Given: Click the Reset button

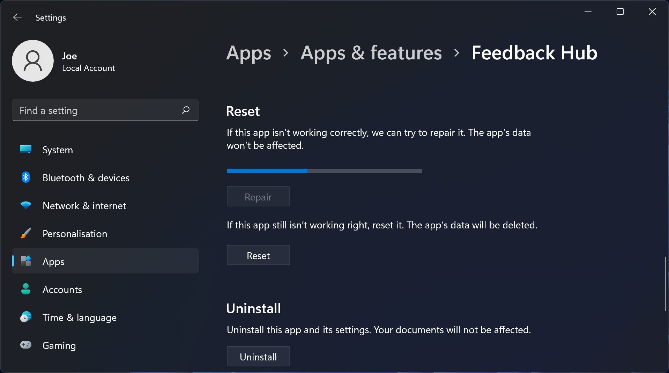Looking at the screenshot, I should pos(258,255).
